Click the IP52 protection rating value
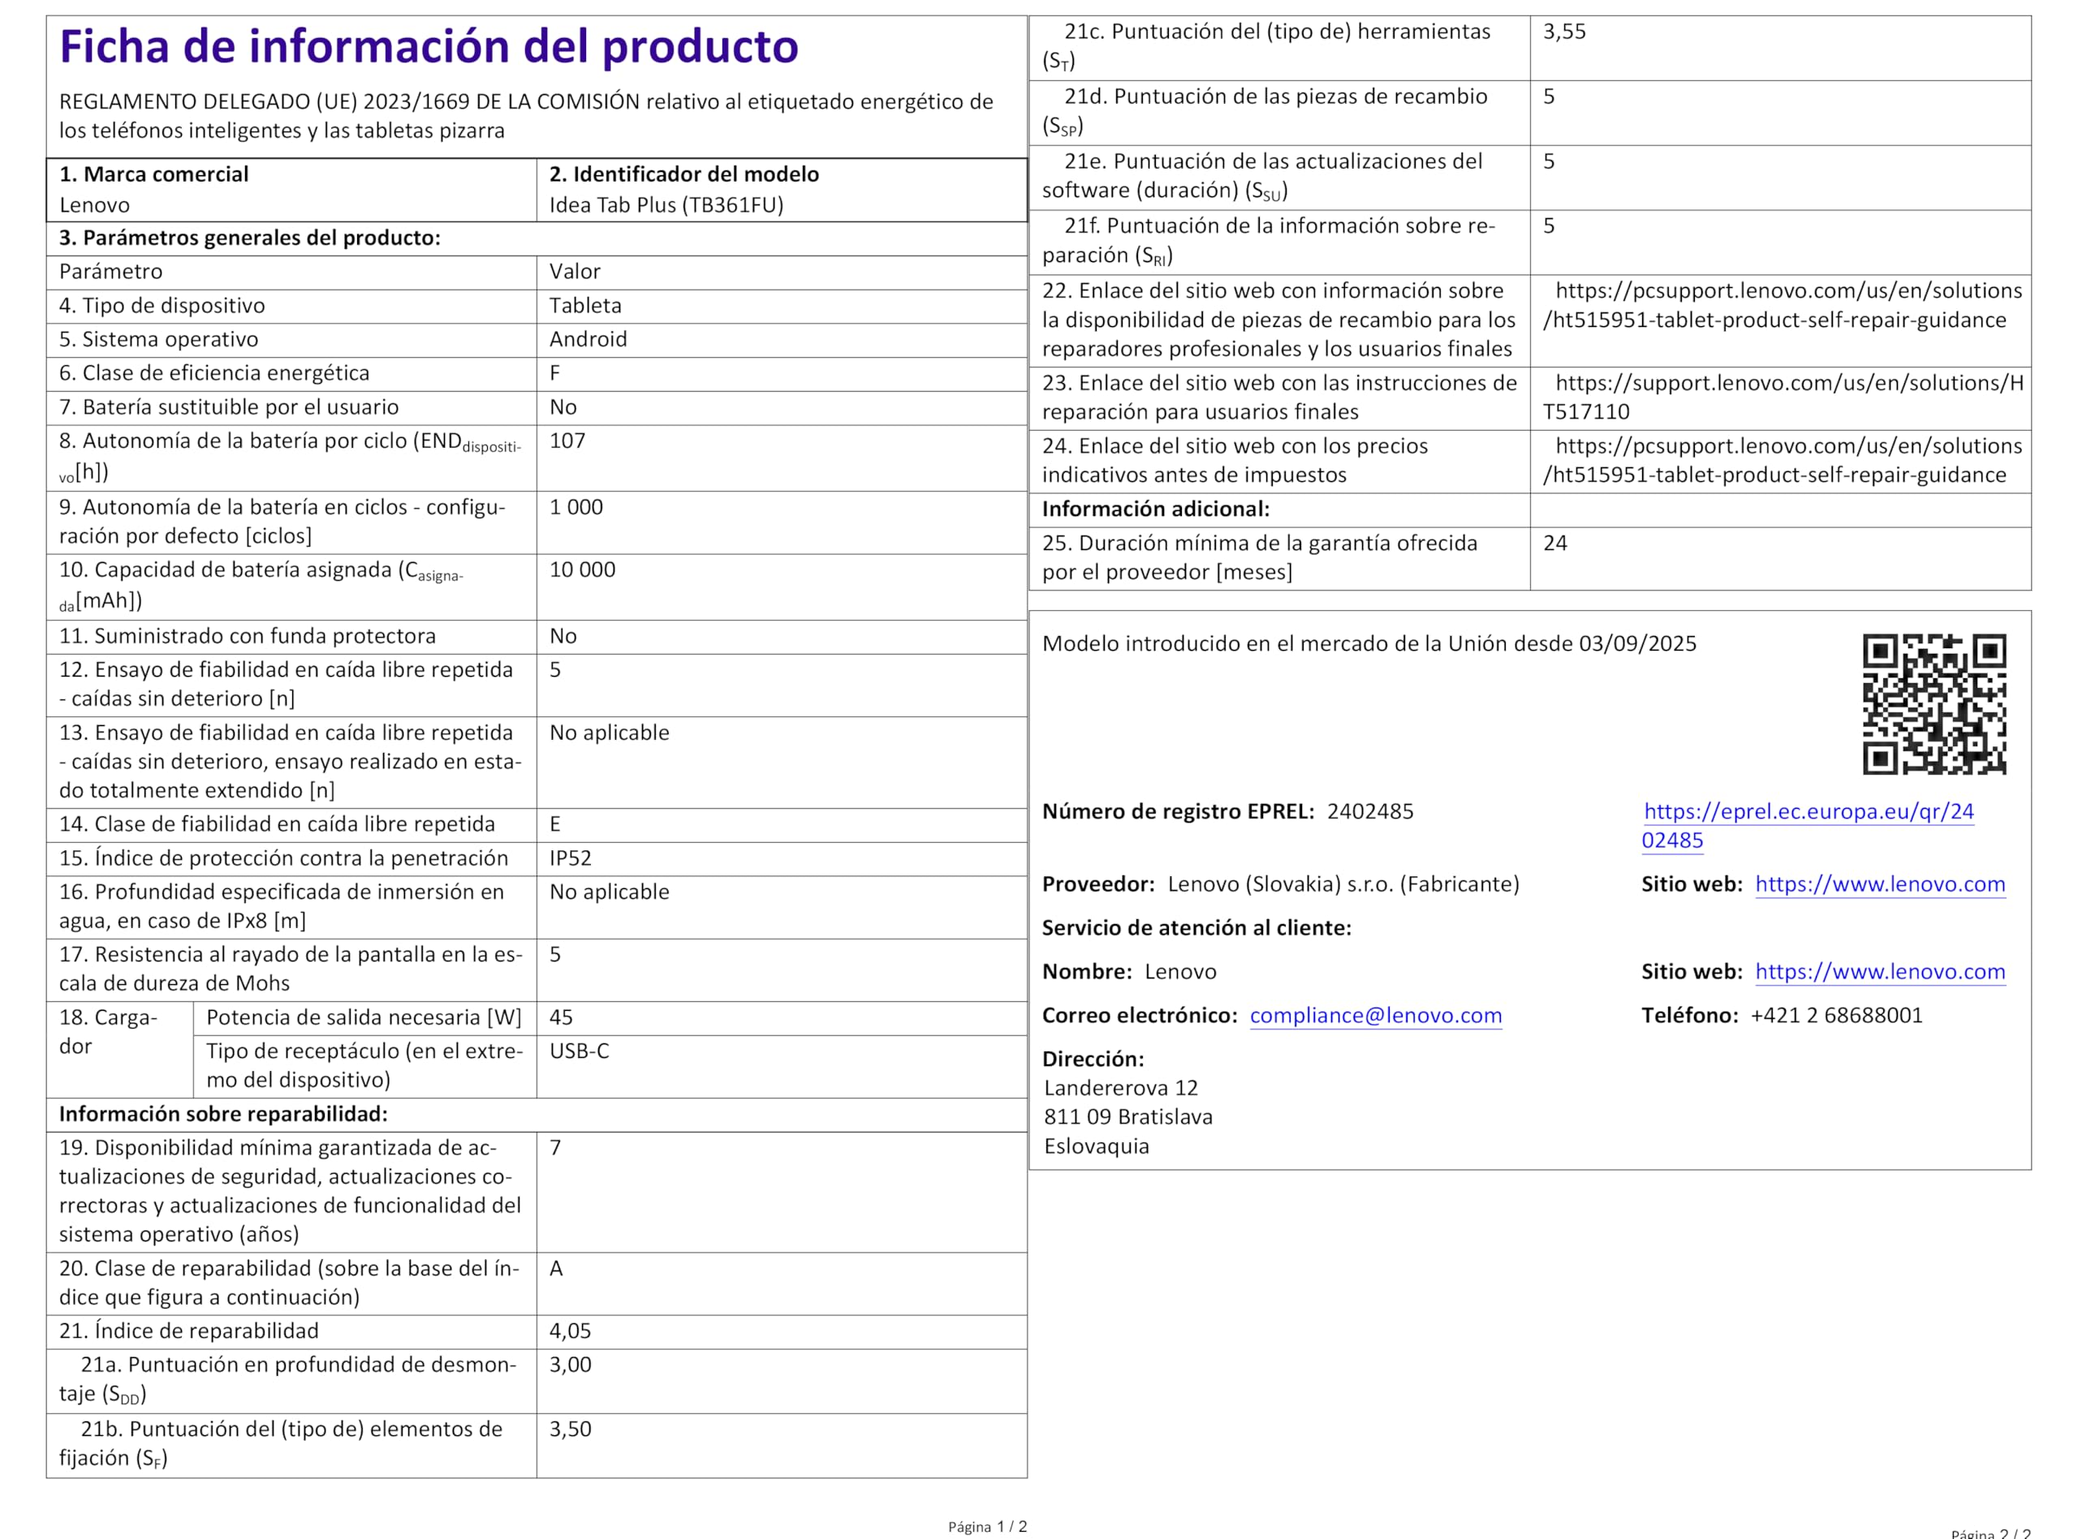2078x1539 pixels. coord(571,858)
